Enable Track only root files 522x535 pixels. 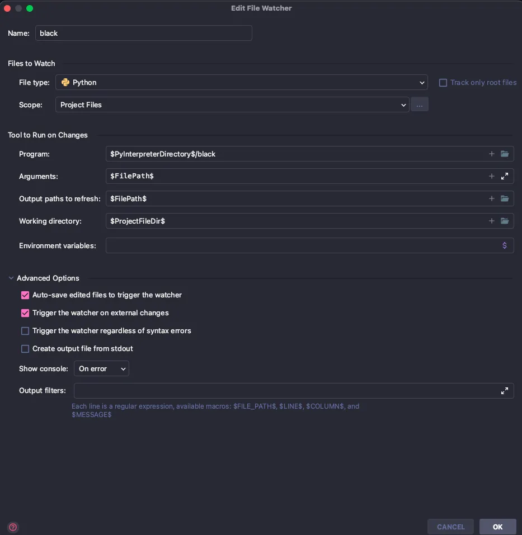[x=443, y=83]
